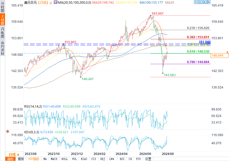Click the 0.382 \ 153.651 Fibonacci label
This screenshot has height=161, width=229.
[198, 37]
